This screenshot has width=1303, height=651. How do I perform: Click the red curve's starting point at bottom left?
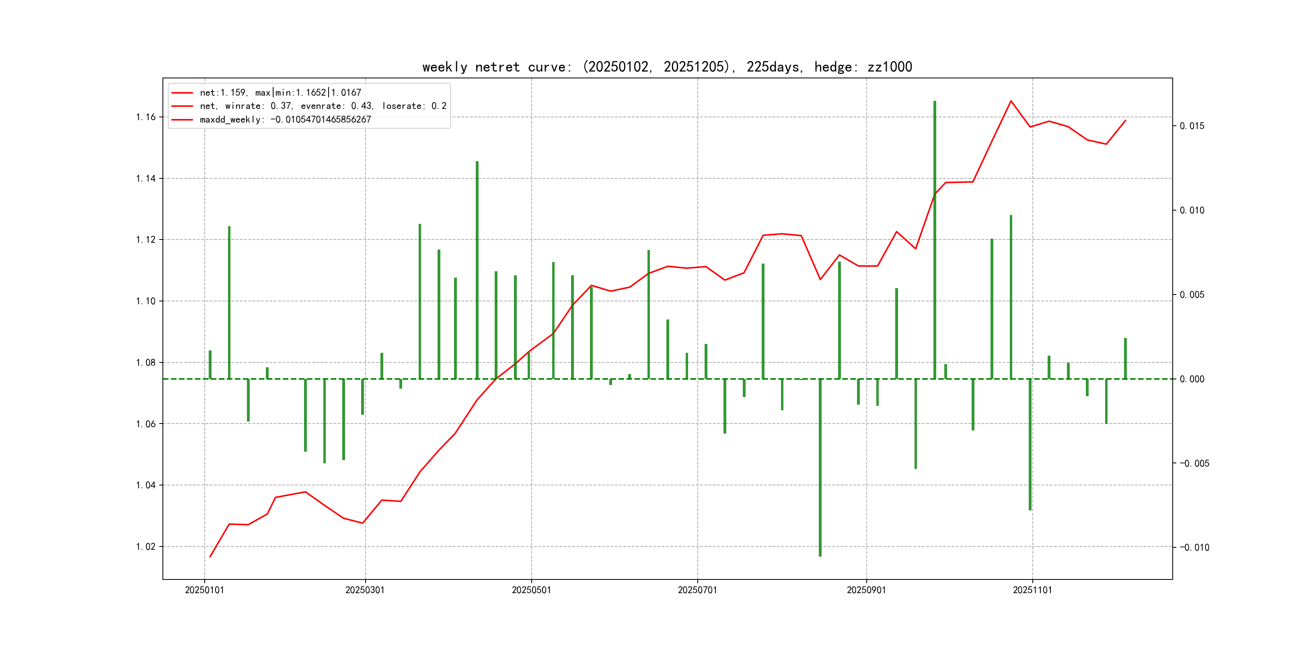210,557
